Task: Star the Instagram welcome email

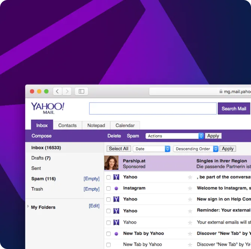Action: coord(190,188)
